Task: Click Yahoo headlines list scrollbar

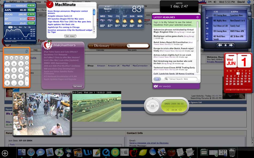Action: [x=198, y=47]
